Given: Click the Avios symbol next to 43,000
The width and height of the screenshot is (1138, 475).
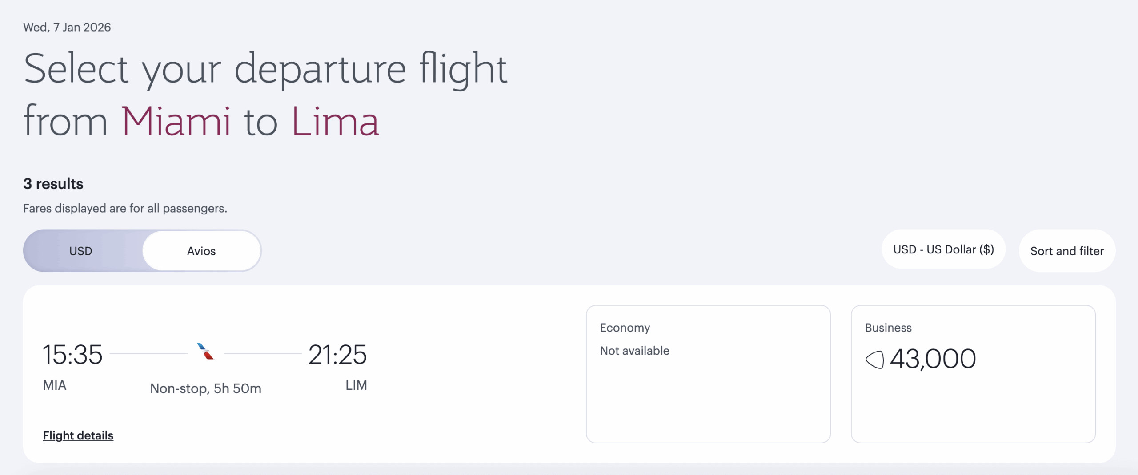Looking at the screenshot, I should (x=874, y=359).
